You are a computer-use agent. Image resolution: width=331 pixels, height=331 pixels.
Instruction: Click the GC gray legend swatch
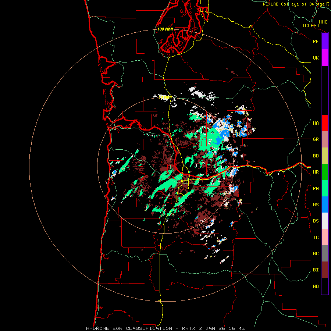(325, 253)
